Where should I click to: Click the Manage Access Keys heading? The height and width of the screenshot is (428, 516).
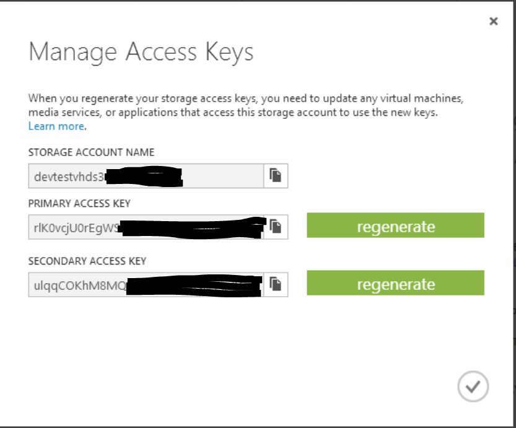(141, 53)
